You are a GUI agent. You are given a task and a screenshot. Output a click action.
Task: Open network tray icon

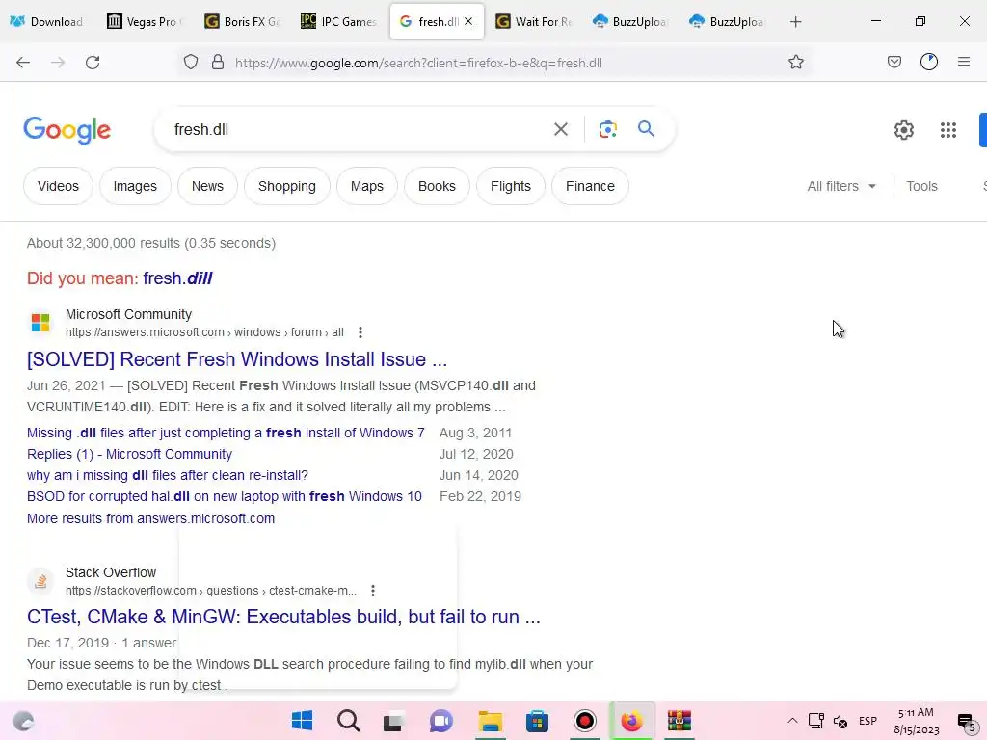[x=815, y=721]
